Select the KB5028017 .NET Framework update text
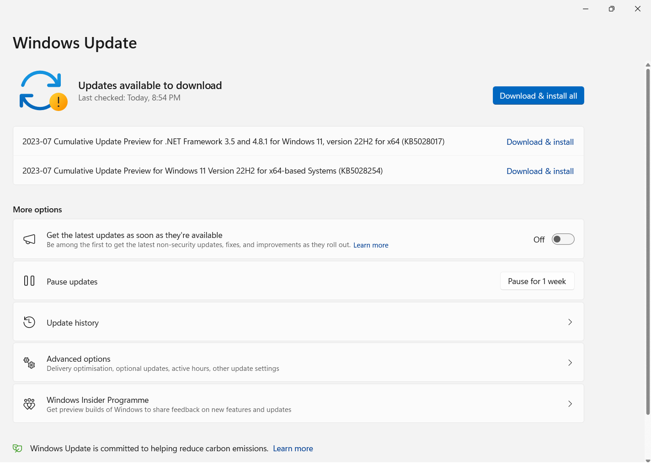 (x=234, y=142)
